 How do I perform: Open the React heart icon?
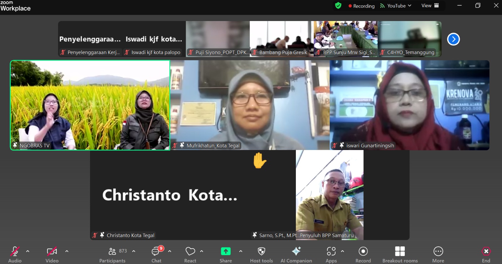(x=190, y=251)
